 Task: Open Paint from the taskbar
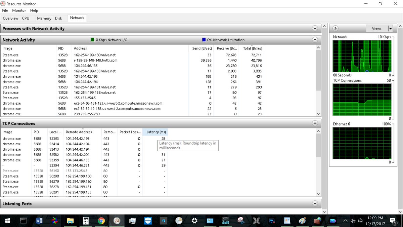(x=303, y=221)
